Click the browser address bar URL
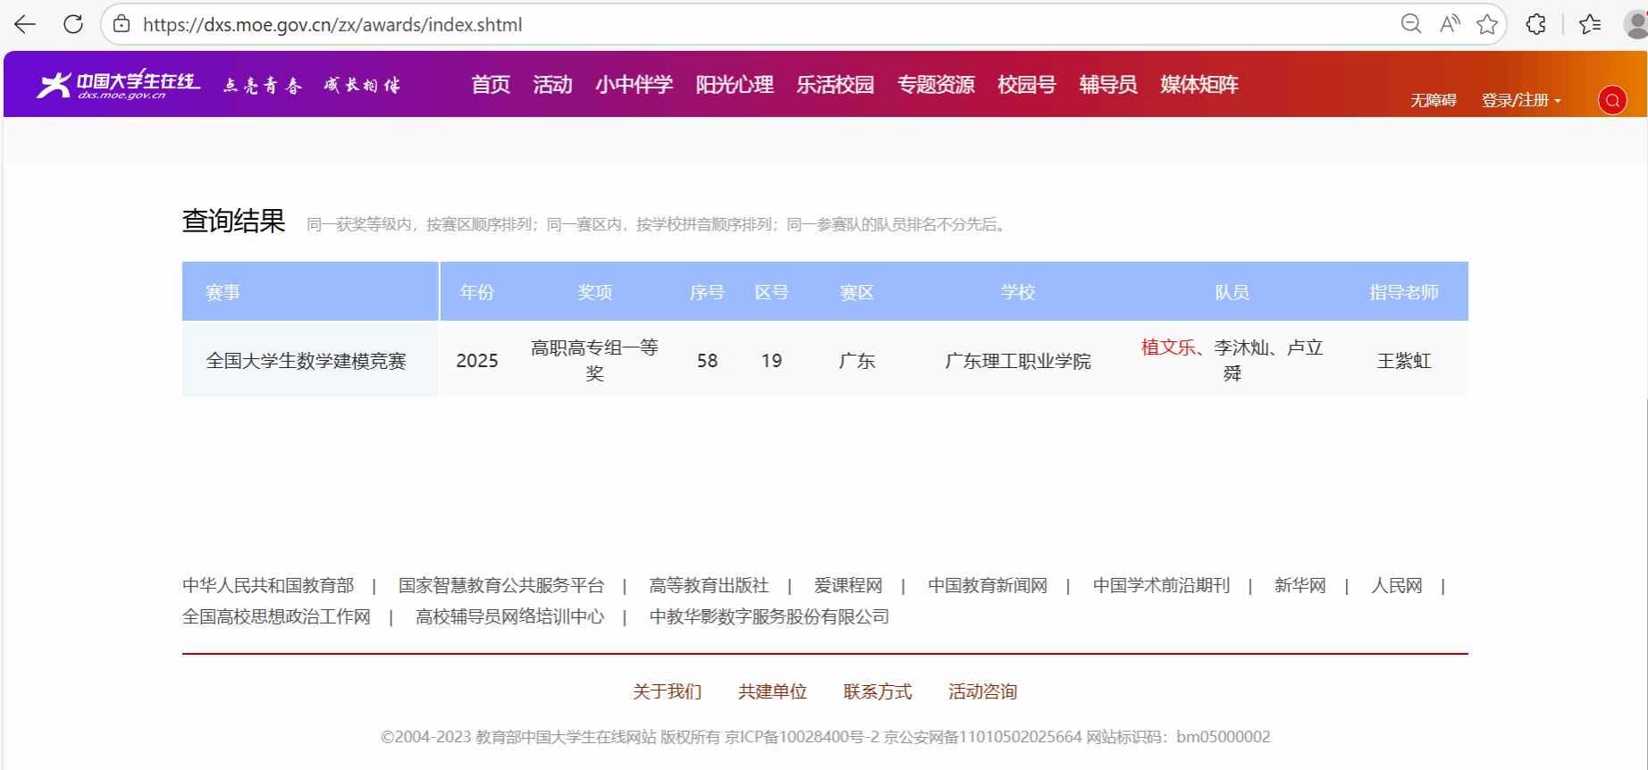The width and height of the screenshot is (1648, 770). coord(332,24)
